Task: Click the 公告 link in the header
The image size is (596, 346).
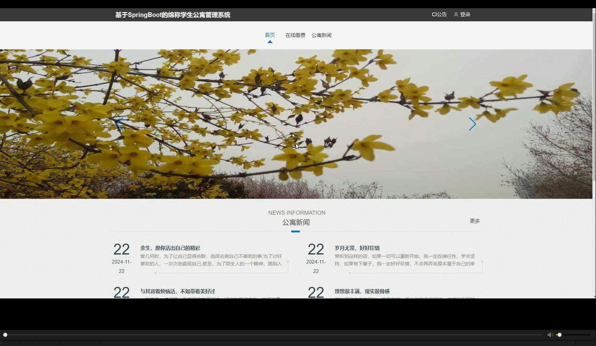Action: tap(441, 14)
